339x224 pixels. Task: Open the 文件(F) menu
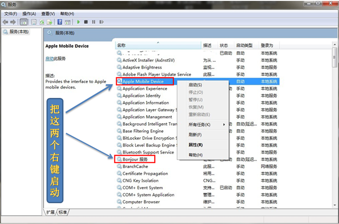(10, 14)
